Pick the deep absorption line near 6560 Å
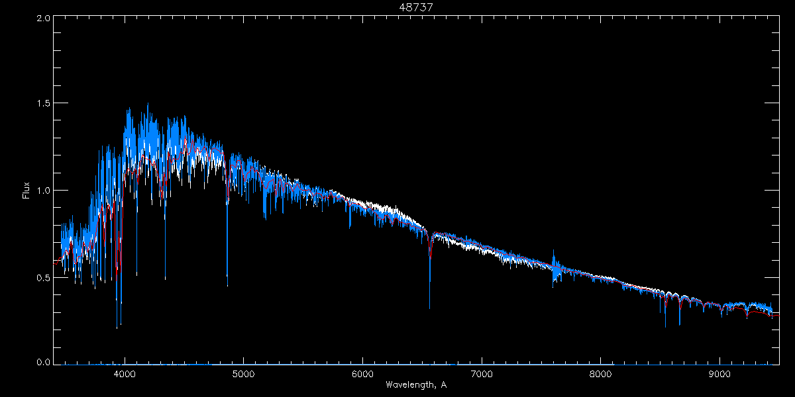Viewport: 795px width, 397px height. point(429,291)
